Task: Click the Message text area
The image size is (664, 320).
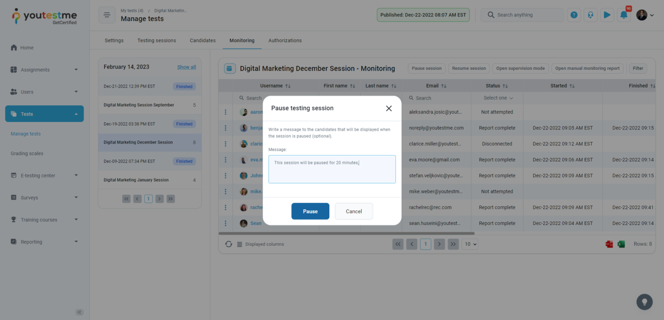Action: click(x=332, y=169)
